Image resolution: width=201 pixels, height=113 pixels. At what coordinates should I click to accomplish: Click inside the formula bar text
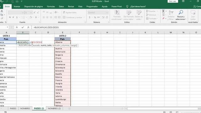pos(46,27)
